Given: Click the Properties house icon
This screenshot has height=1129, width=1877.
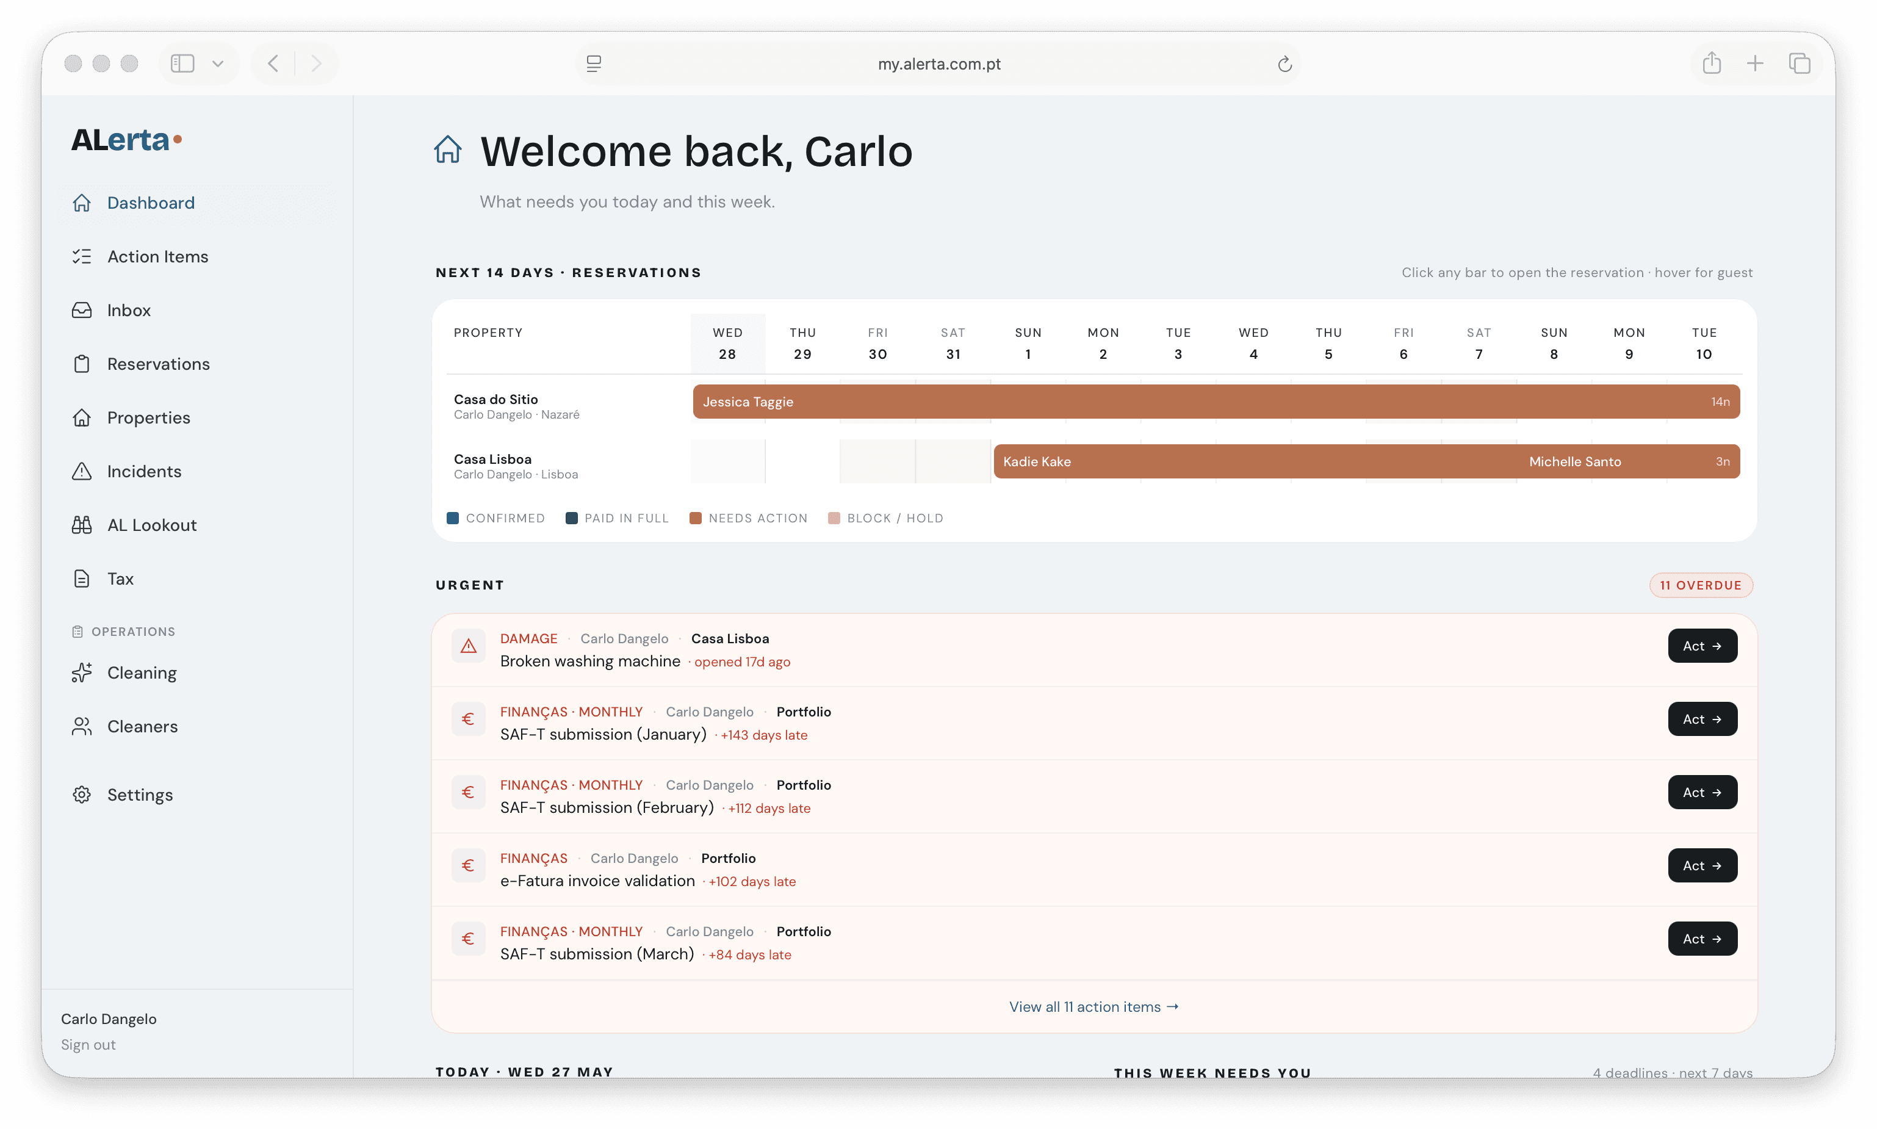Looking at the screenshot, I should point(81,417).
